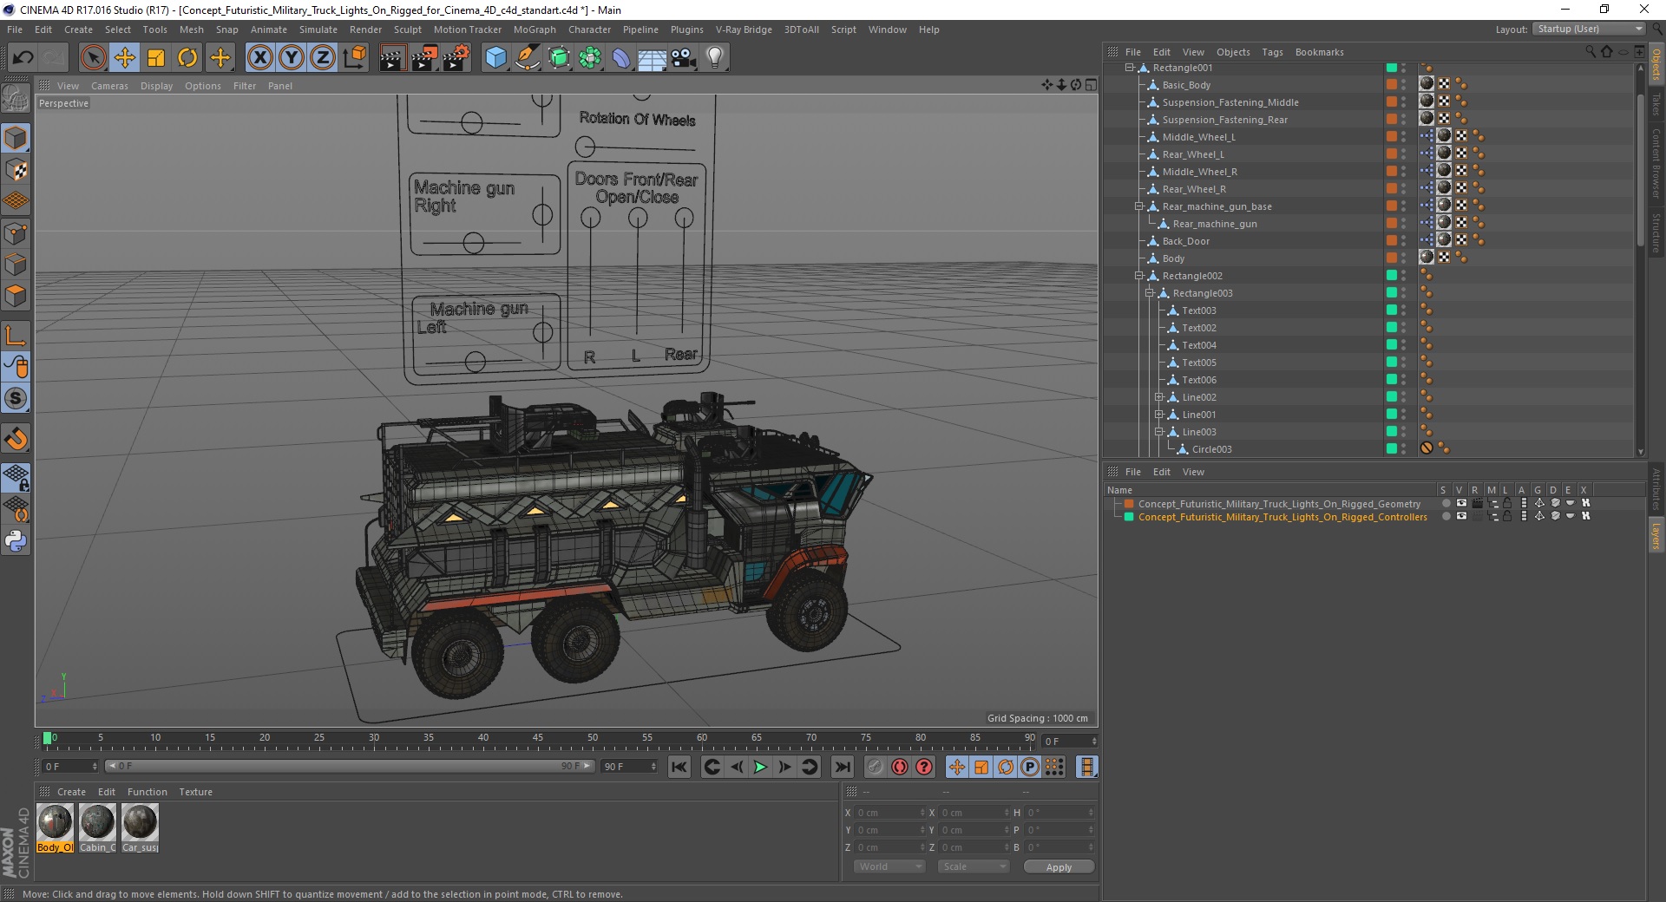Viewport: 1666px width, 902px height.
Task: Click the Apply button
Action: (1059, 867)
